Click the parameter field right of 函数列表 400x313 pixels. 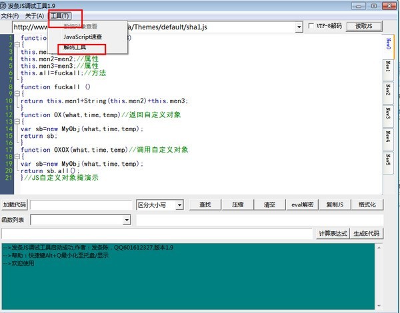260,220
